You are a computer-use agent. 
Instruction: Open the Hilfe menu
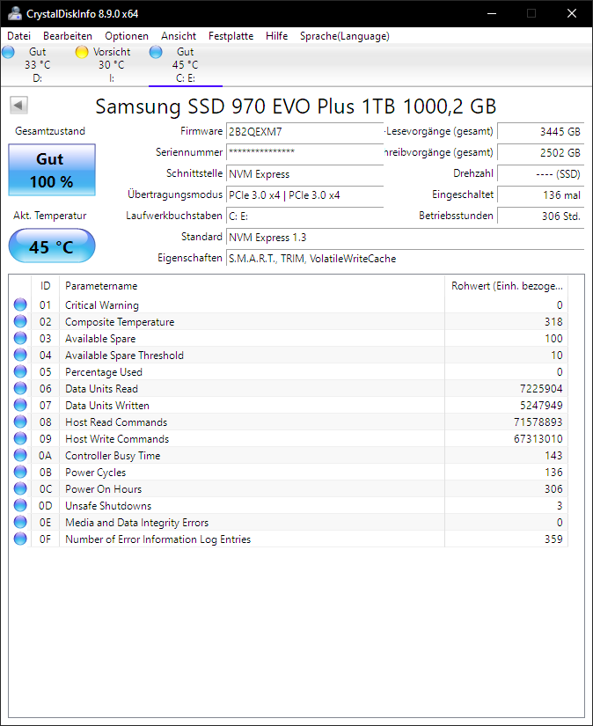click(x=277, y=36)
